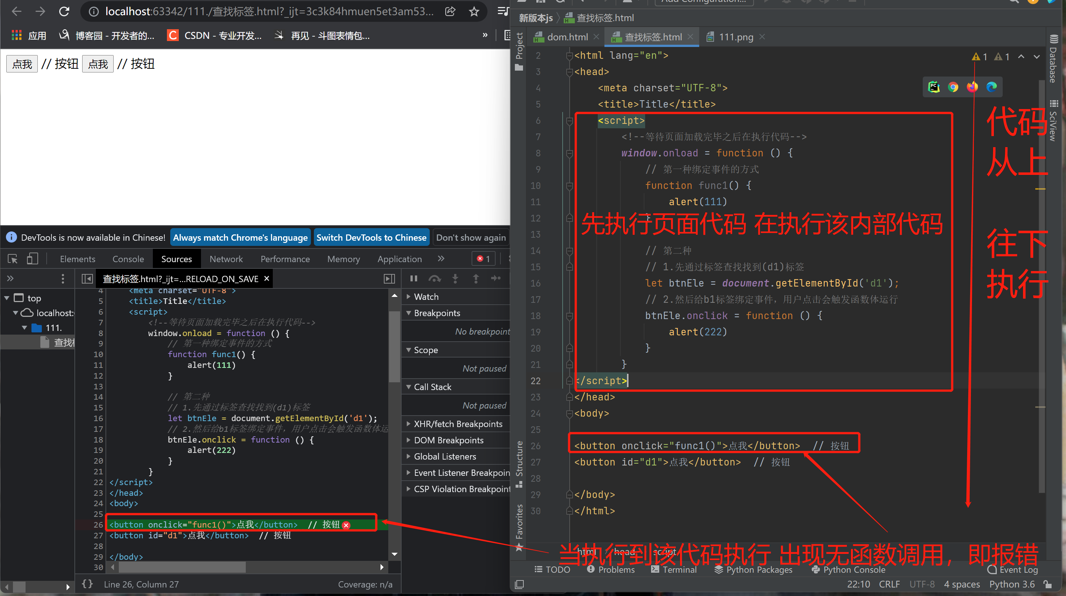
Task: Click the step out icon
Action: (476, 278)
